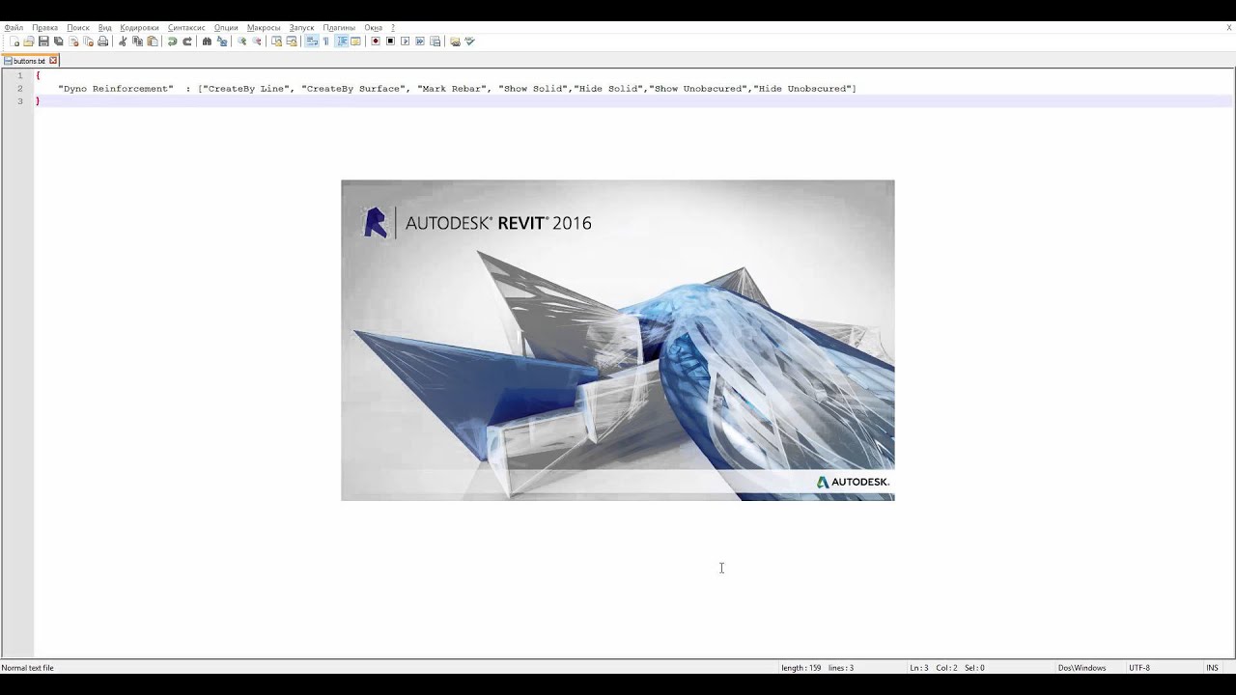Open the Правка menu
Screen dimensions: 1236x695
(x=44, y=28)
